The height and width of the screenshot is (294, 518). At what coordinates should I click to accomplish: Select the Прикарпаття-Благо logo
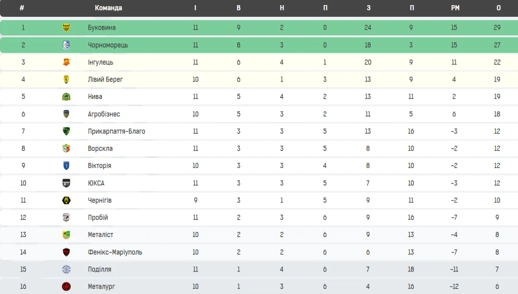[66, 131]
